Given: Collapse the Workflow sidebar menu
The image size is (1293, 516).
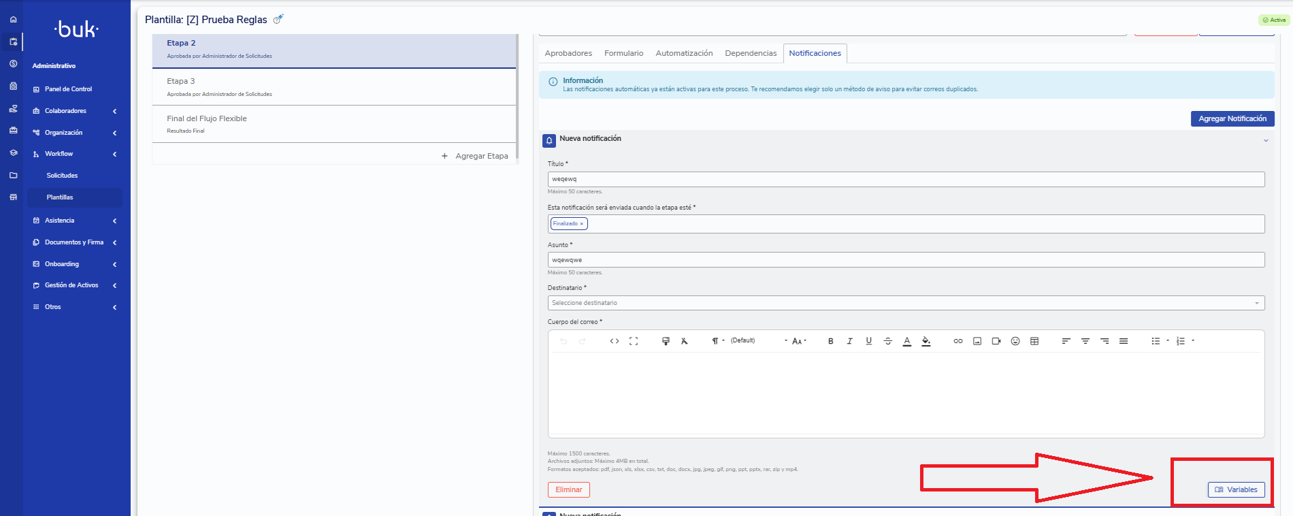Looking at the screenshot, I should coord(74,154).
